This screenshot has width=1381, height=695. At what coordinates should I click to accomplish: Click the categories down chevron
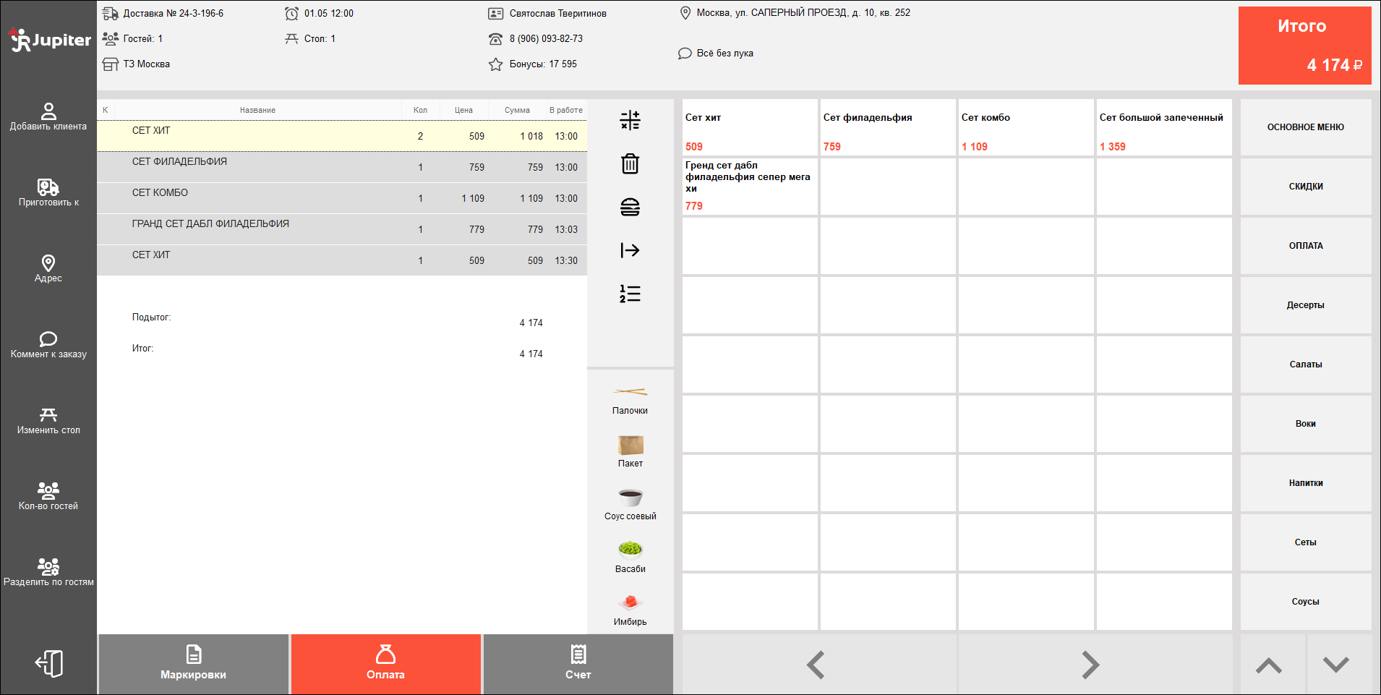tap(1340, 665)
